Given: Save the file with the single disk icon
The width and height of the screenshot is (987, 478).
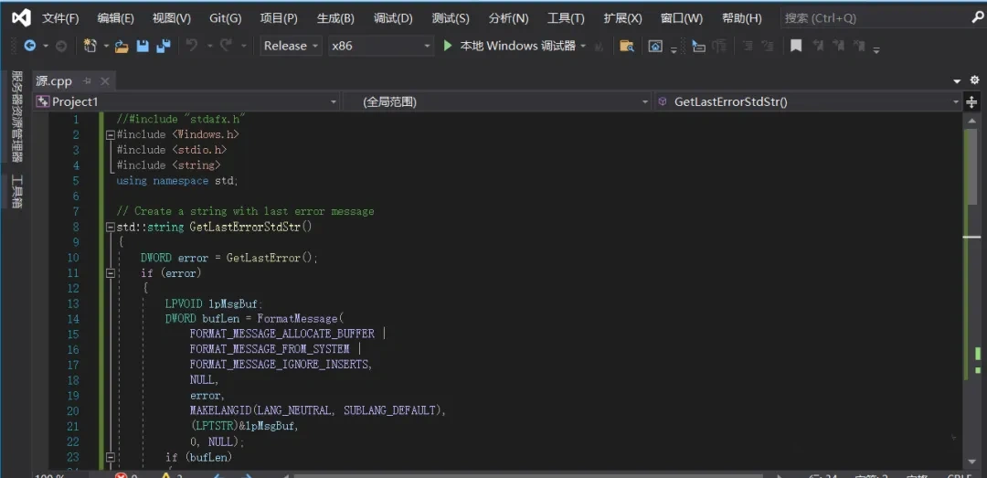Looking at the screenshot, I should 143,46.
